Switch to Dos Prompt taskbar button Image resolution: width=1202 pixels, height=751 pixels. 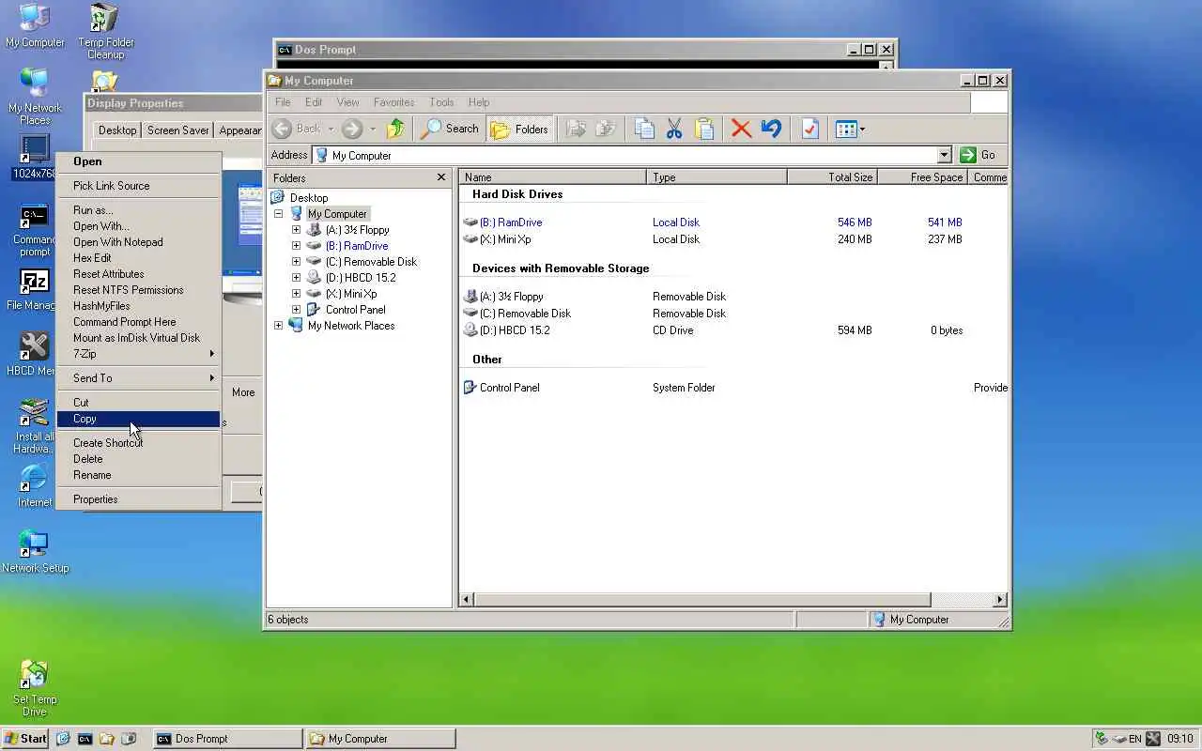tap(227, 739)
